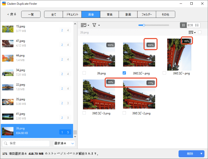The width and height of the screenshot is (208, 159).
Task: Tick the select-all checkbox for the 39.png group
Action: (200, 33)
